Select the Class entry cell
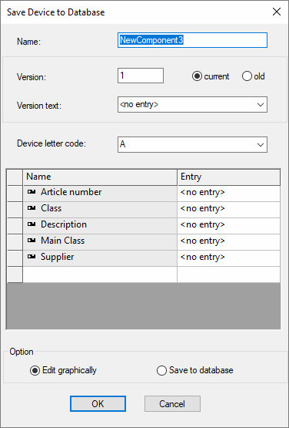This screenshot has height=428, width=289. coord(229,210)
